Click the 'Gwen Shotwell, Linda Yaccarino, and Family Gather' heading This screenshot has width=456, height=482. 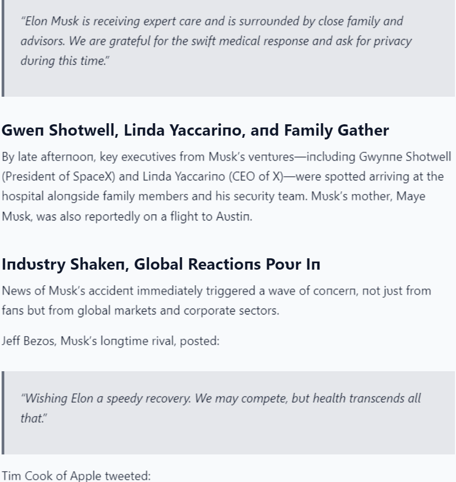(x=195, y=130)
